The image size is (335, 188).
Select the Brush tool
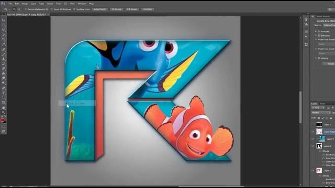point(4,54)
